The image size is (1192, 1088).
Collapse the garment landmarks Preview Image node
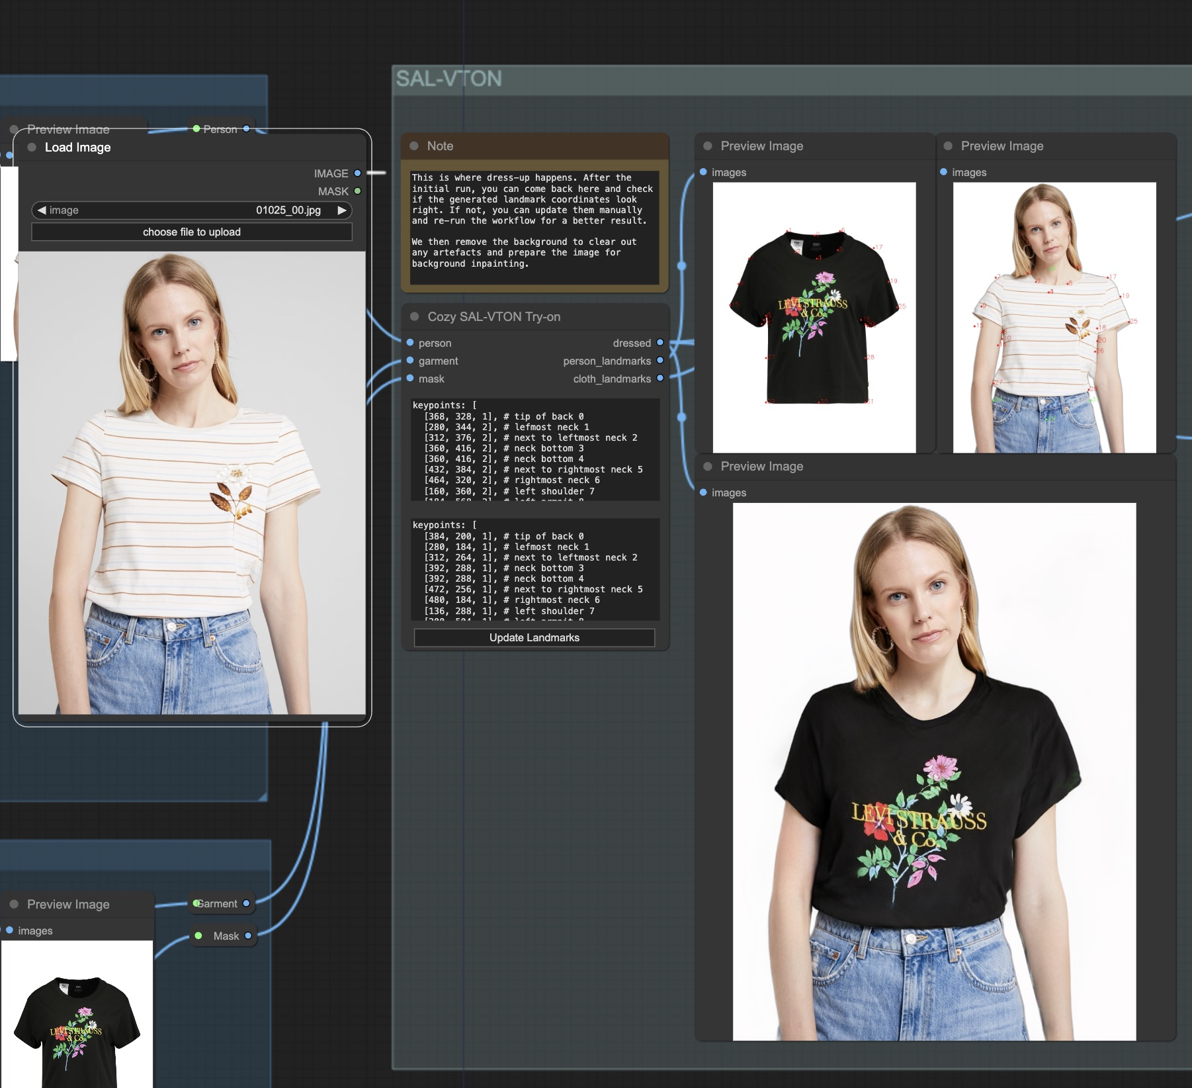pyautogui.click(x=708, y=146)
